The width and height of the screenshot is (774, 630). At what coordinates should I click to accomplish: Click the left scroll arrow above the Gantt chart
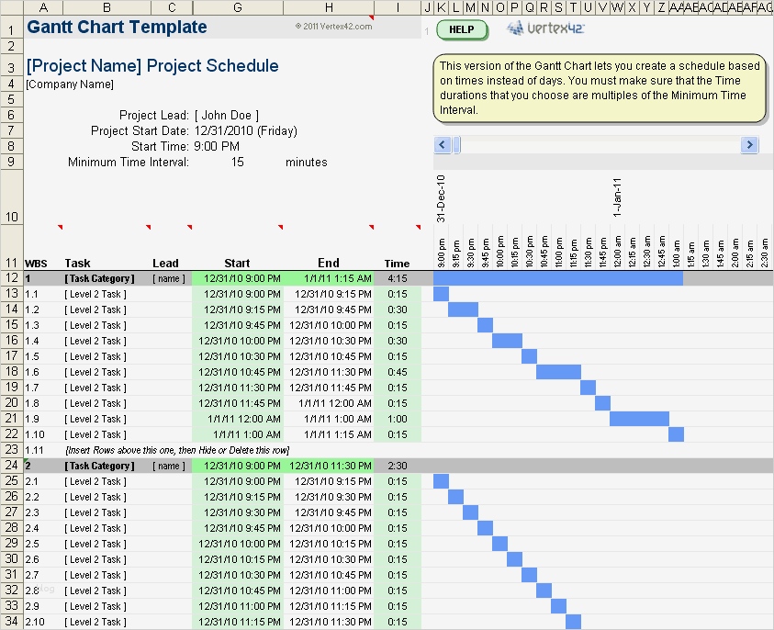click(x=441, y=144)
